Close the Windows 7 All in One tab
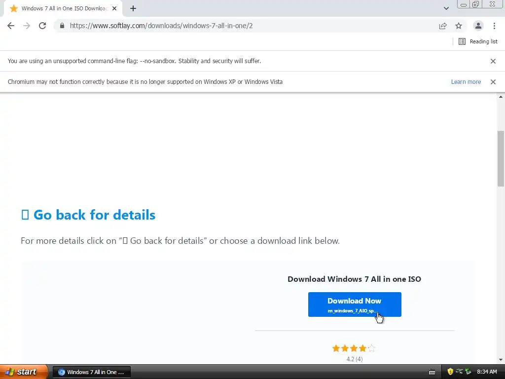Screen dimensions: 505x379 pyautogui.click(x=114, y=9)
